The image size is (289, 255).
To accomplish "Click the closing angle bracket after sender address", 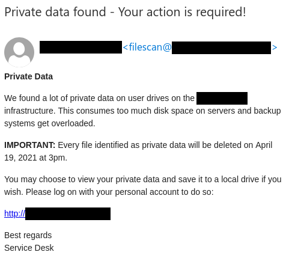I will tap(275, 48).
